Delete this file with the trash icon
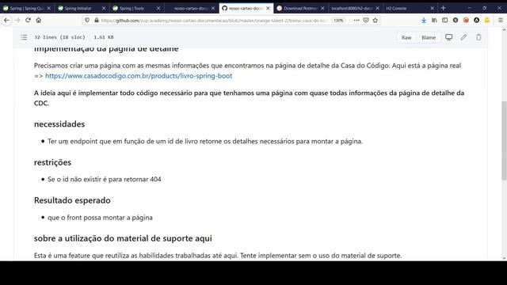Viewport: 507px width, 285px height. (x=478, y=37)
